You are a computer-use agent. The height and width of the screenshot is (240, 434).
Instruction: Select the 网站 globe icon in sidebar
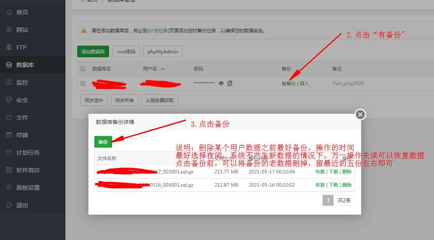pyautogui.click(x=9, y=30)
